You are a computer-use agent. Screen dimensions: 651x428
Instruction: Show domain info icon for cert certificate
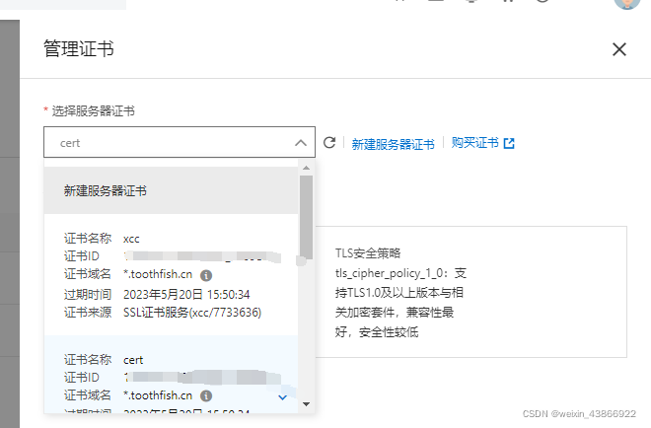206,396
